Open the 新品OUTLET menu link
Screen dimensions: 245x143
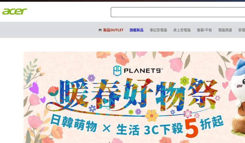[113, 30]
